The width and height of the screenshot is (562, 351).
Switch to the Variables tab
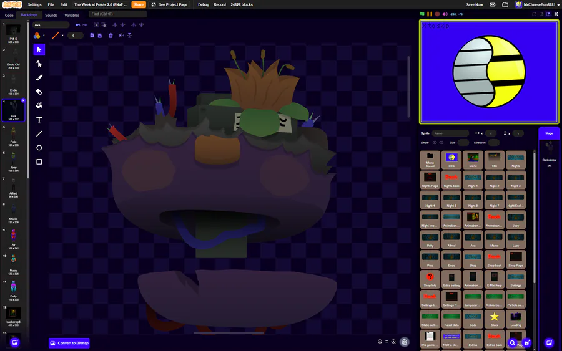(x=72, y=16)
